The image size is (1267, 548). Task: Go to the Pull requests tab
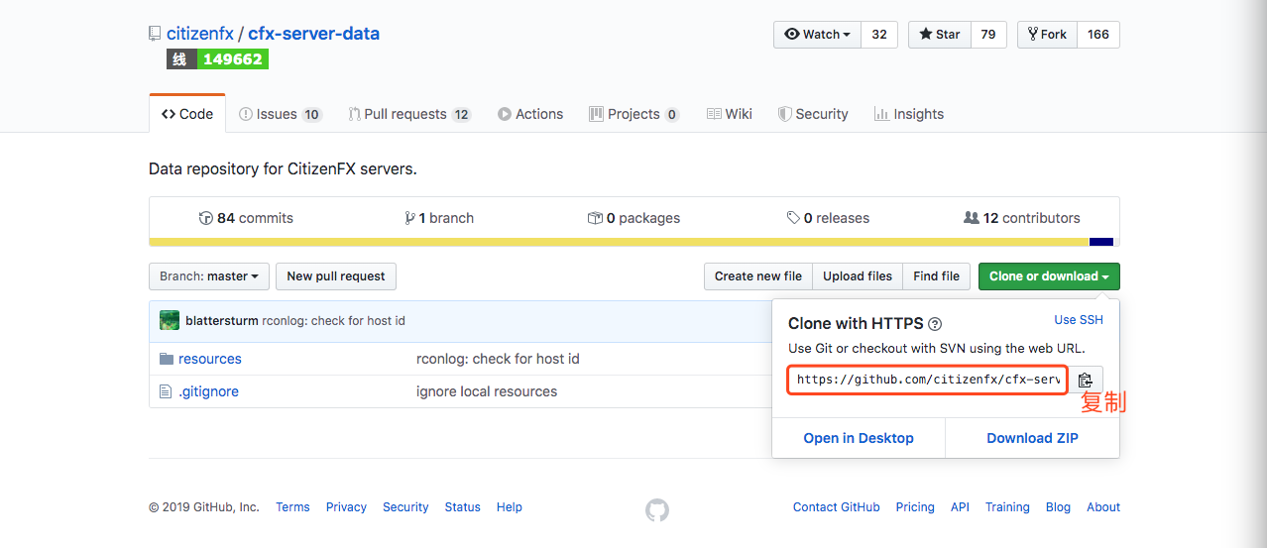pyautogui.click(x=408, y=114)
